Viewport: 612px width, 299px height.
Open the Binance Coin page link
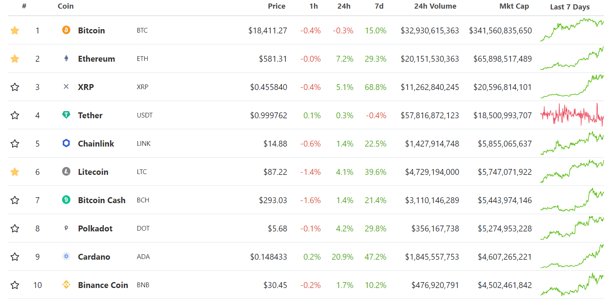pyautogui.click(x=103, y=285)
